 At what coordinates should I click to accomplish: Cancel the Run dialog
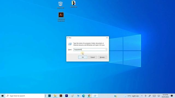92,57
